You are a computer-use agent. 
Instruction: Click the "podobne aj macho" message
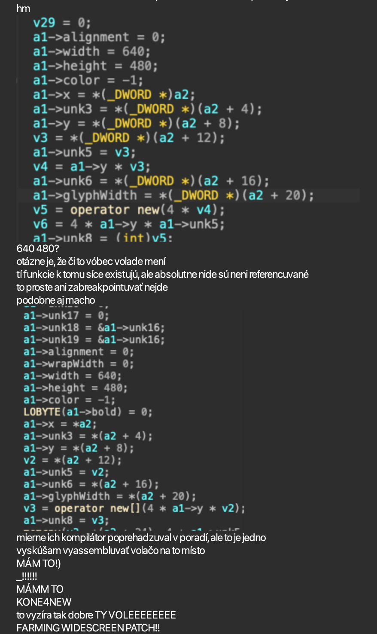[x=56, y=300]
